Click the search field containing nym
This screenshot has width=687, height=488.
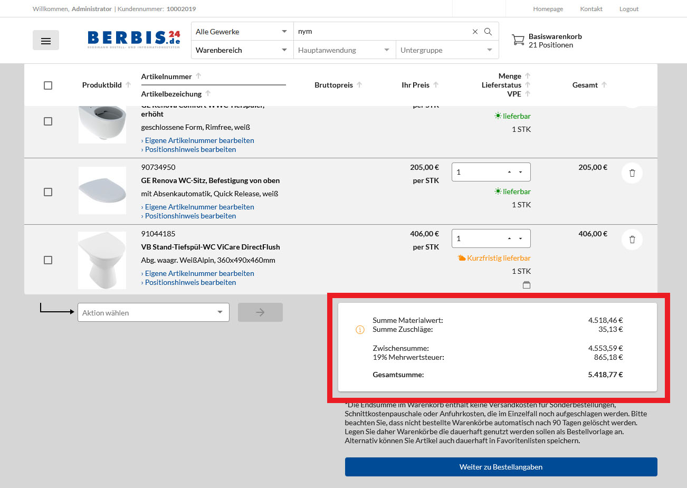[x=381, y=32]
